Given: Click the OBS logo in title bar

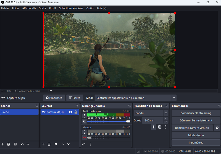Looking at the screenshot, I should tap(2, 2).
